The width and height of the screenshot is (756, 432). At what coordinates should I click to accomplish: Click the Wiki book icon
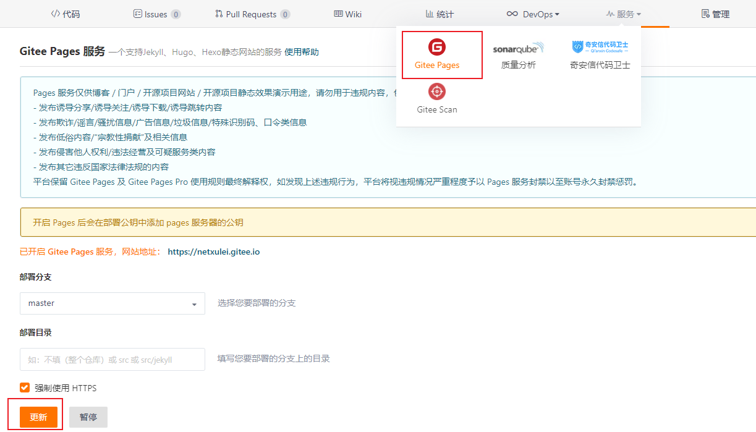pos(338,14)
